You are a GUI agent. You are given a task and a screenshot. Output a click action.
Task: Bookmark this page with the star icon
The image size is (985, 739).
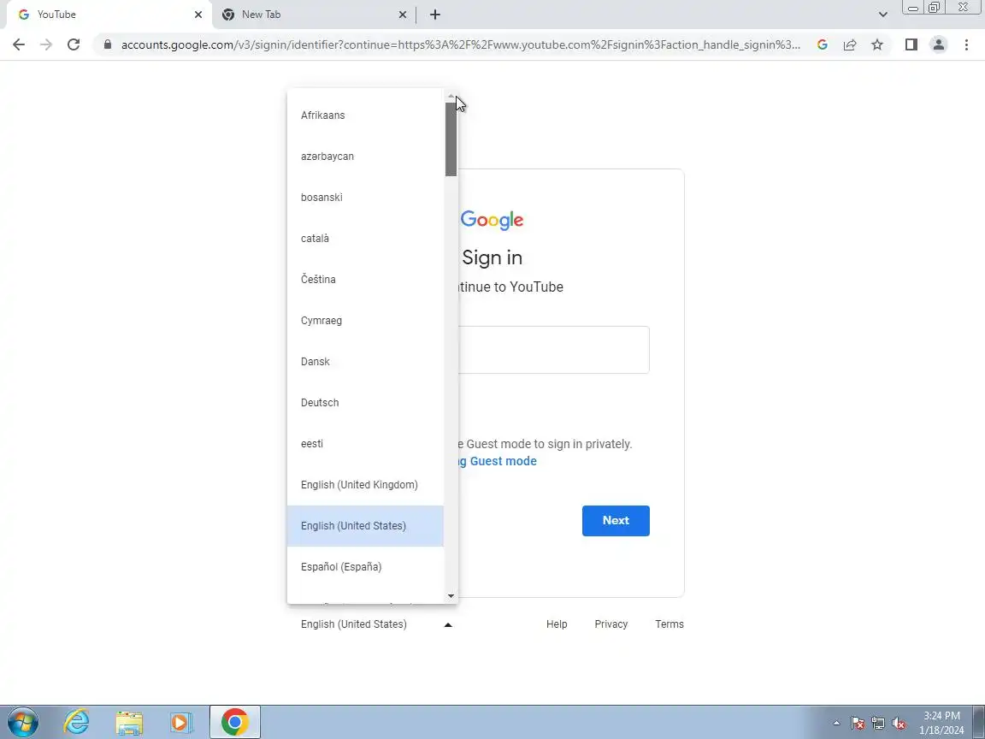877,44
